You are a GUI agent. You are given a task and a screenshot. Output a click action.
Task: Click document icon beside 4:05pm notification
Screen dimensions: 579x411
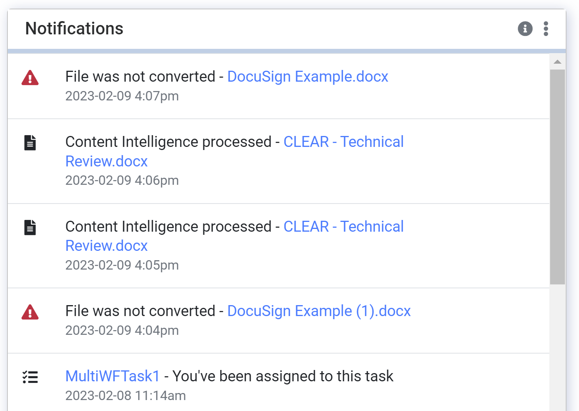pos(30,227)
